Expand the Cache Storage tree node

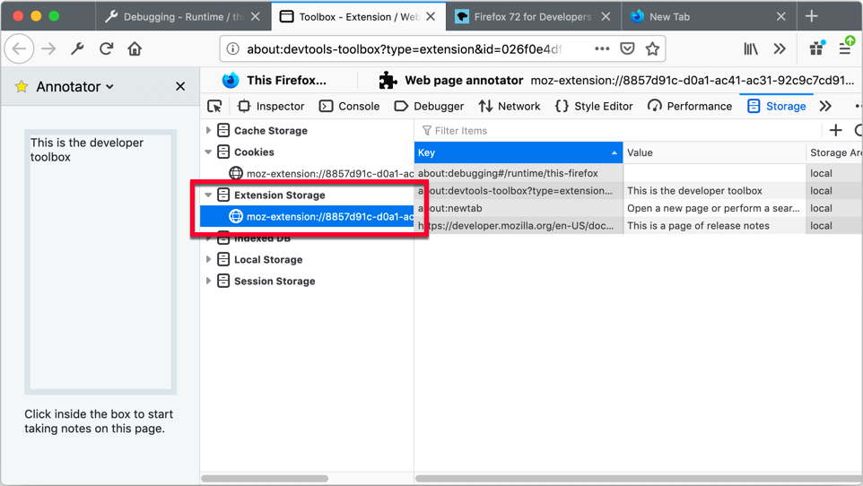click(209, 130)
